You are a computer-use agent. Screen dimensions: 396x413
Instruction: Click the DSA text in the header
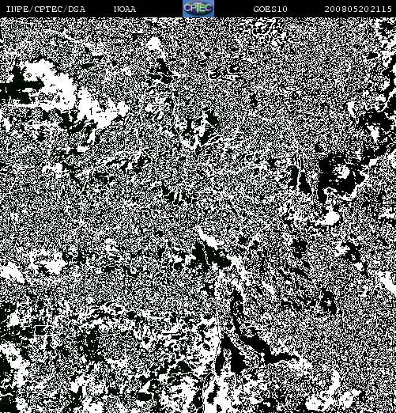(x=77, y=9)
